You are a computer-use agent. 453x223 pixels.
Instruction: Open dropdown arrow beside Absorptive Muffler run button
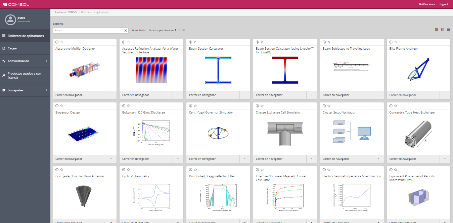[111, 95]
